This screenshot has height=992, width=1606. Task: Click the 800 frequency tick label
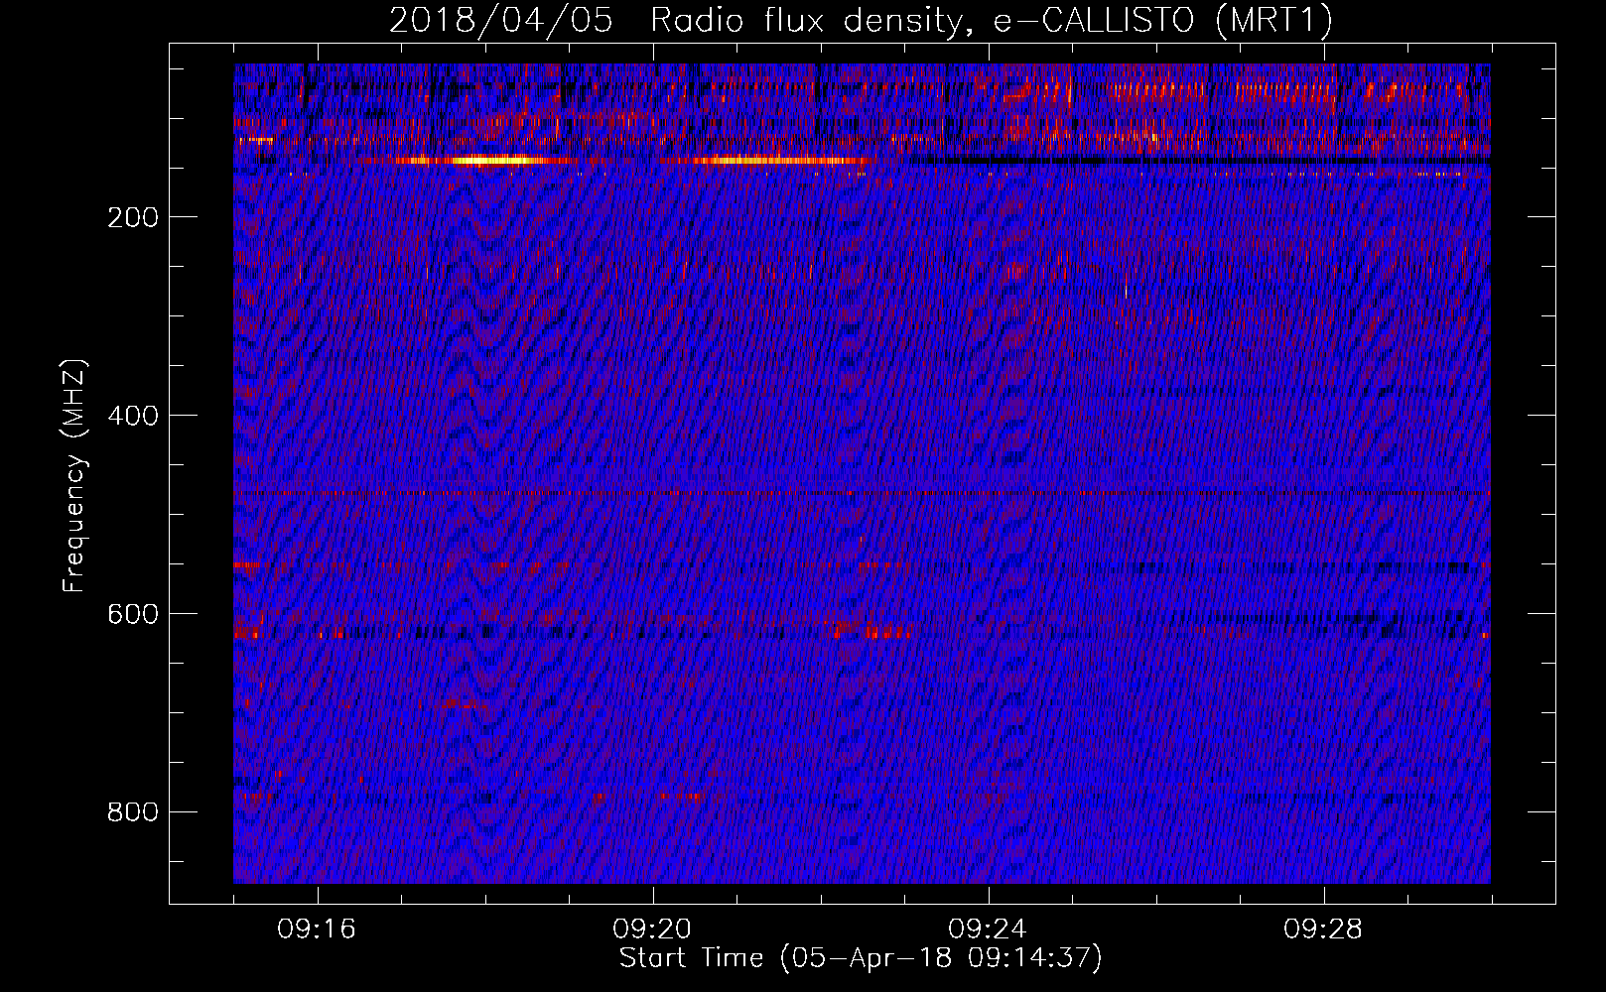coord(133,812)
